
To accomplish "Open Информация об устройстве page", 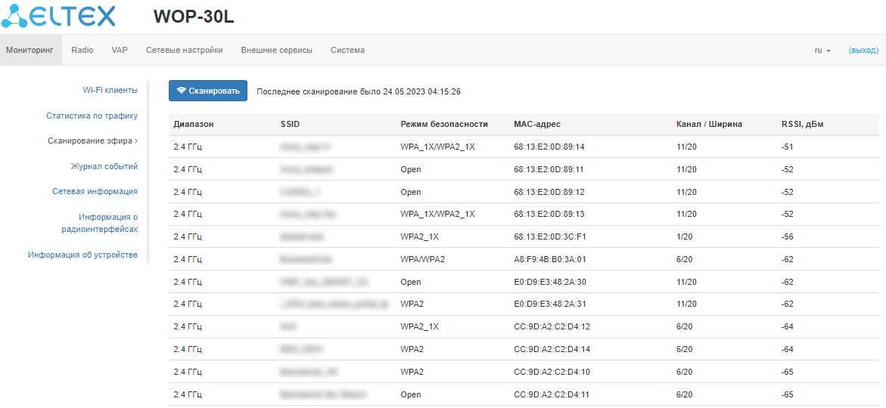I will 83,255.
